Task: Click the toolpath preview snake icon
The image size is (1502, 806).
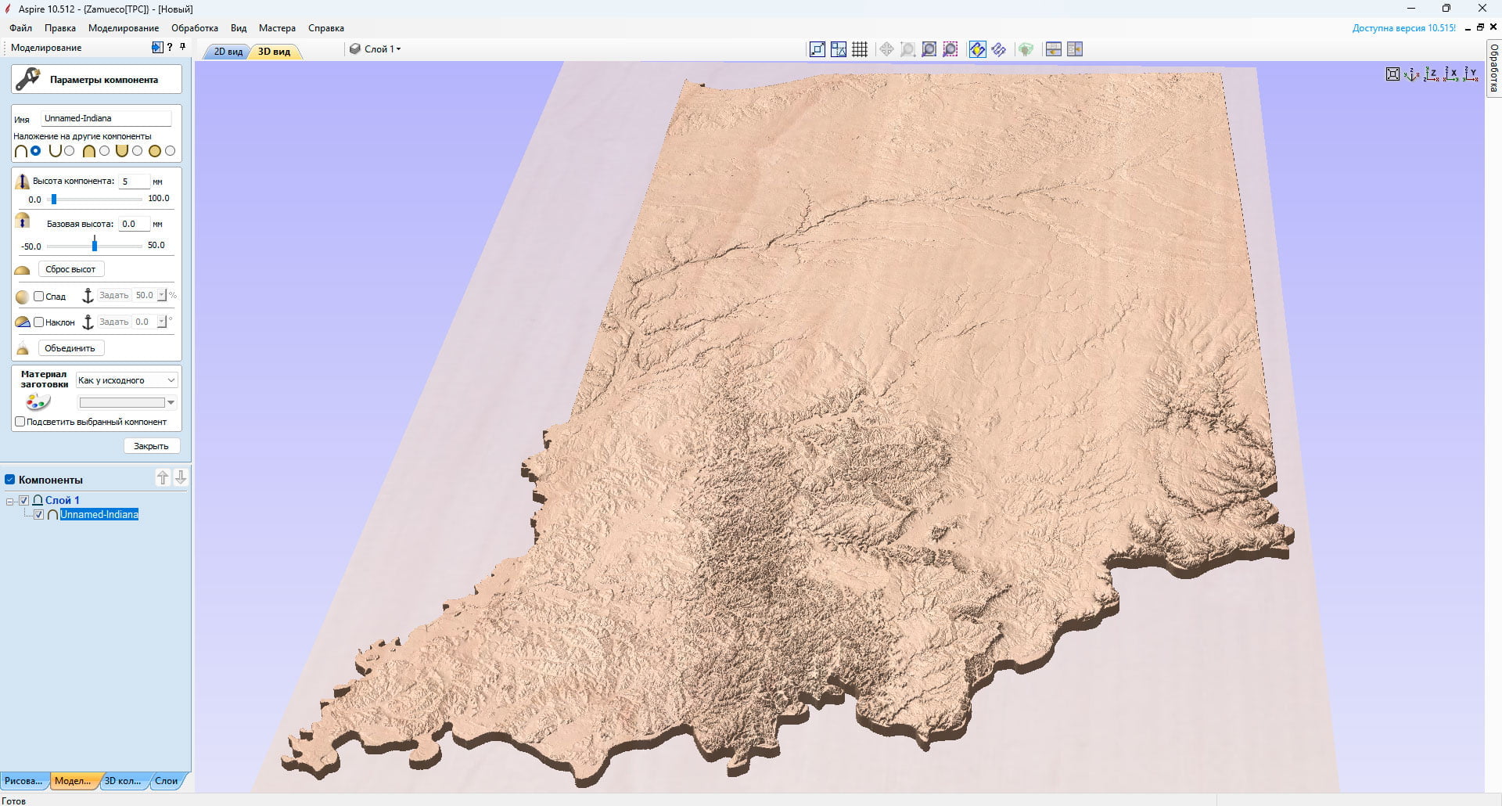Action: coord(998,49)
